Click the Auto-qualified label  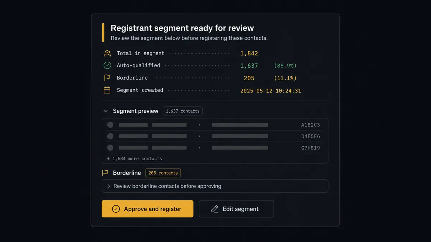[x=138, y=65]
